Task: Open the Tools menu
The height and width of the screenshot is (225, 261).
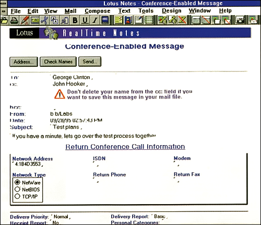Action: tap(146, 11)
